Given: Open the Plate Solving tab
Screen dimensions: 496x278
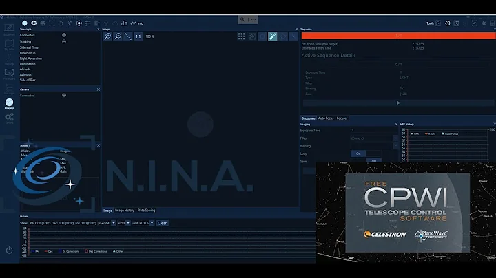Looking at the screenshot, I should click(146, 211).
